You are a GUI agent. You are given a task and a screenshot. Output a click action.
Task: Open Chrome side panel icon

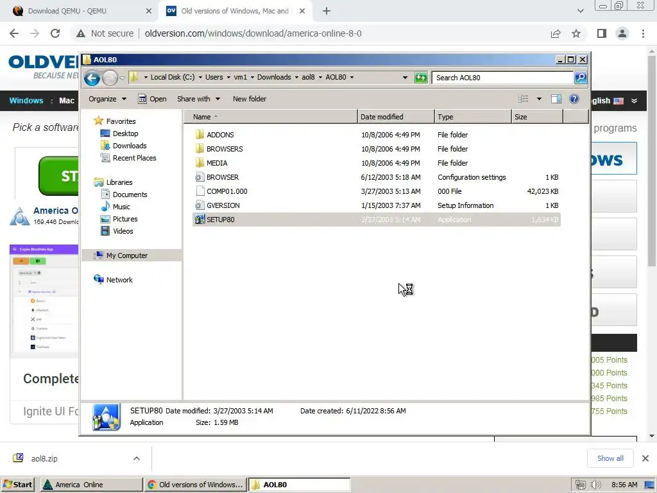coord(602,33)
